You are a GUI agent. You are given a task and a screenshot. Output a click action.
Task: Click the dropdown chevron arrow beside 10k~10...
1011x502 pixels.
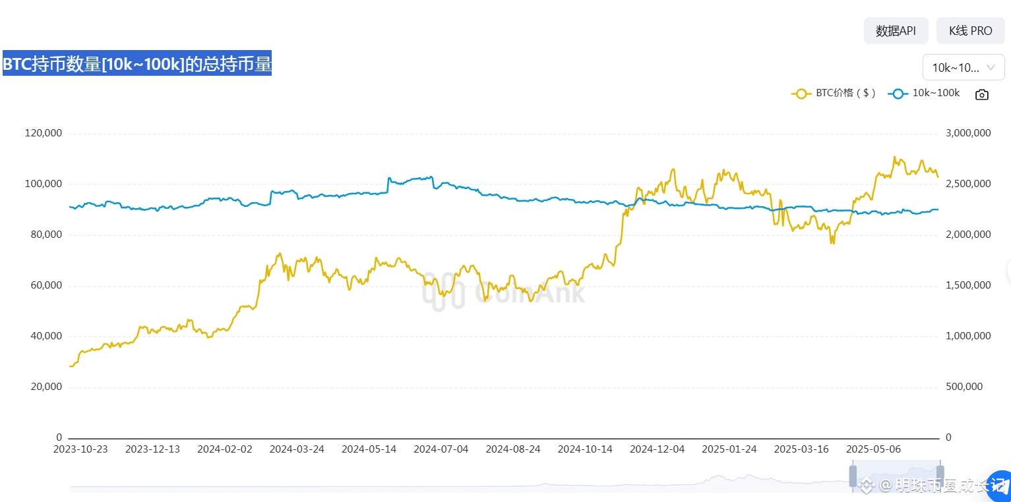(991, 67)
